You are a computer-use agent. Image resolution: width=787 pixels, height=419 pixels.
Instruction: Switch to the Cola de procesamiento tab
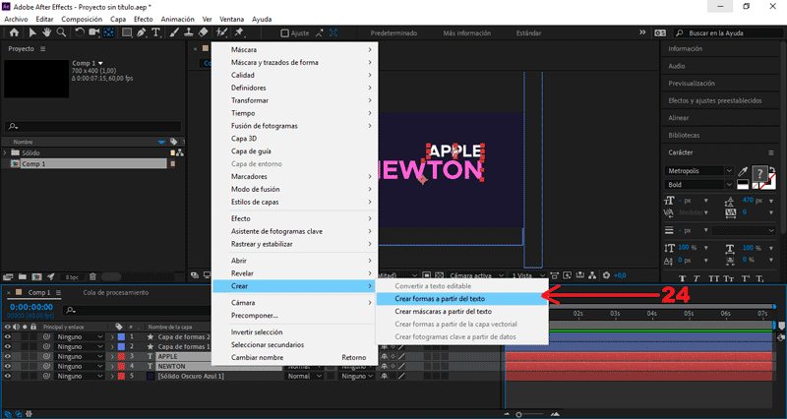click(x=116, y=292)
